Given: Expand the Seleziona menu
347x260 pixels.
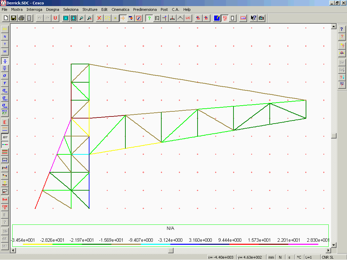Looking at the screenshot, I should point(71,9).
